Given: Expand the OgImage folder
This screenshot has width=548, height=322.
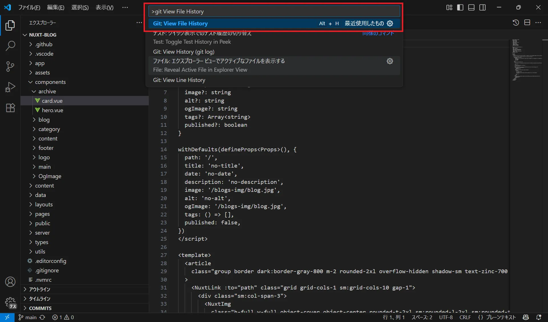Looking at the screenshot, I should pos(84,176).
